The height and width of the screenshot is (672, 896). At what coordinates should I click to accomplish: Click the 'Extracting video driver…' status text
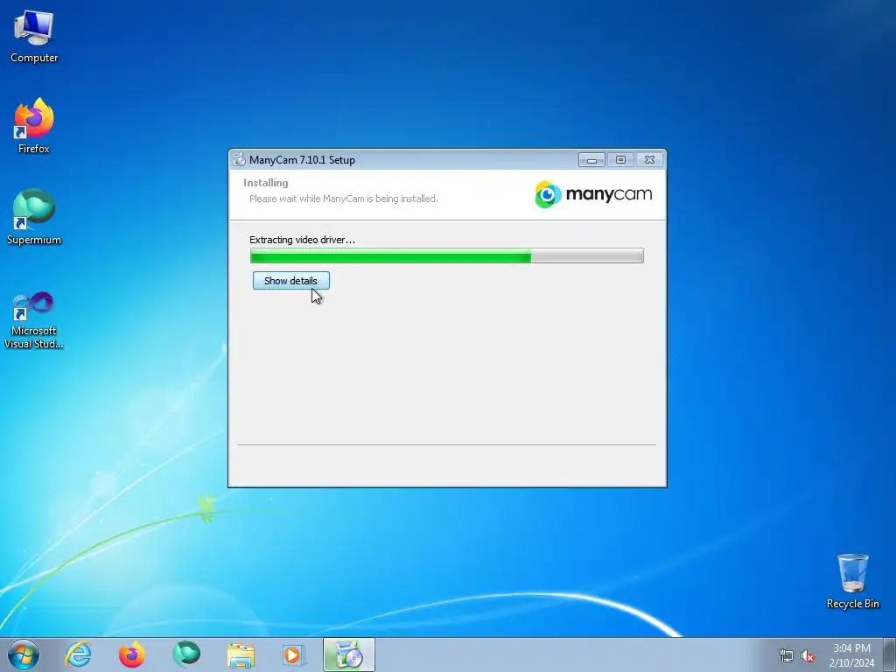click(302, 240)
